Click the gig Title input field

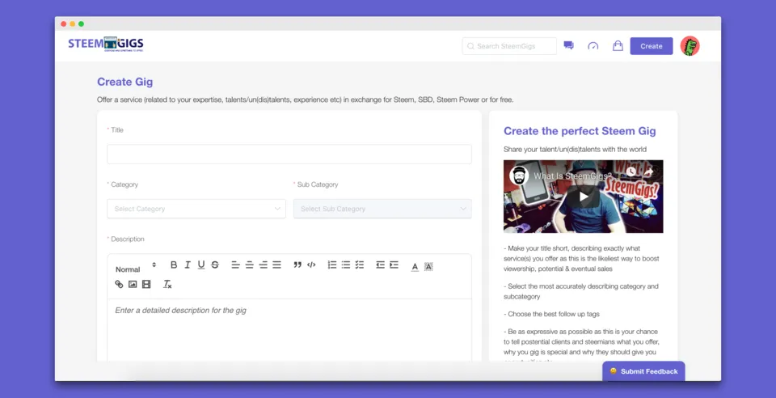pyautogui.click(x=289, y=155)
